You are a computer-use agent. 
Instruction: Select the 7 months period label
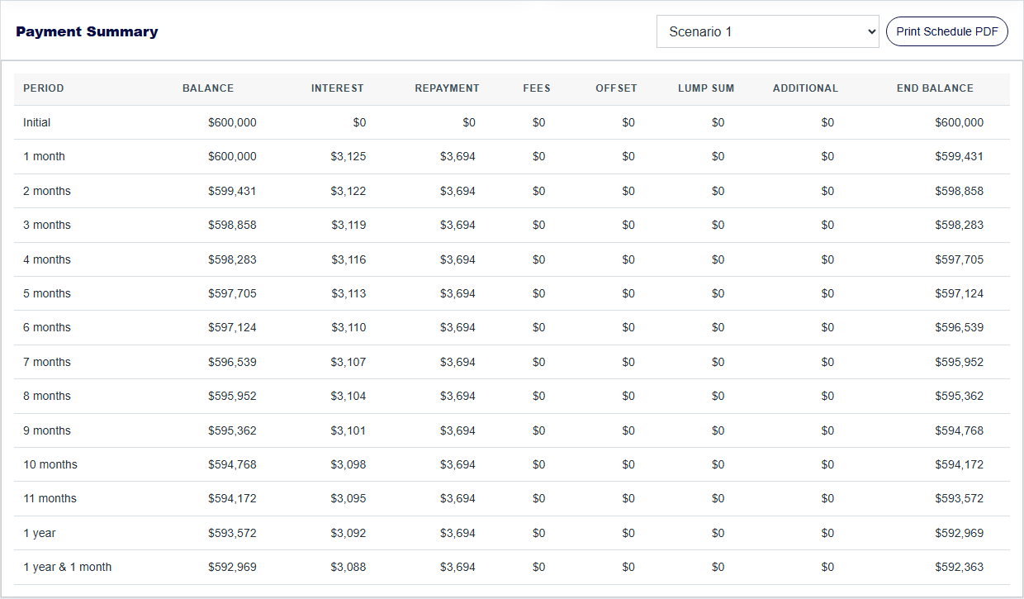pyautogui.click(x=47, y=362)
